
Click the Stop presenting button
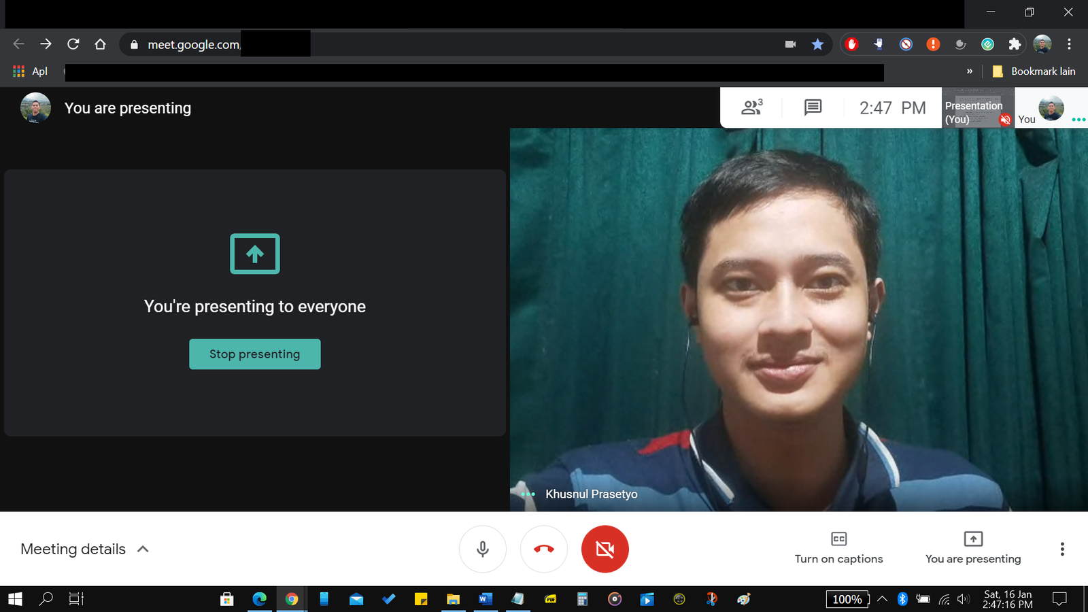coord(255,354)
